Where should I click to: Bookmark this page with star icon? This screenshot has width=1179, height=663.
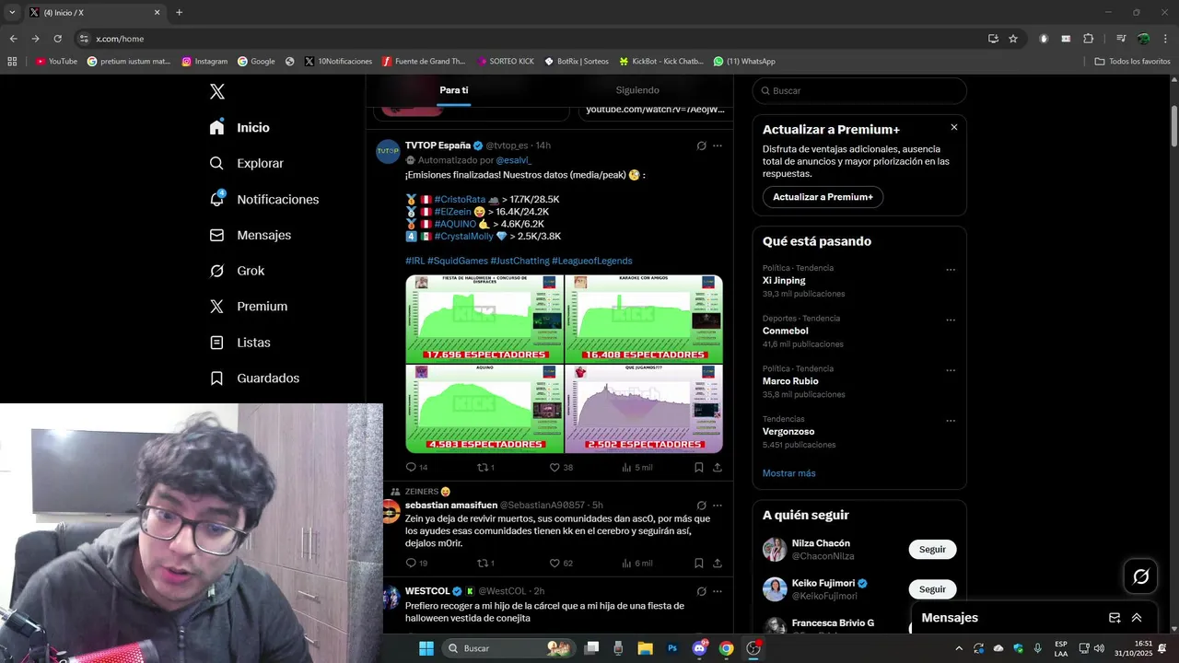pos(1013,39)
